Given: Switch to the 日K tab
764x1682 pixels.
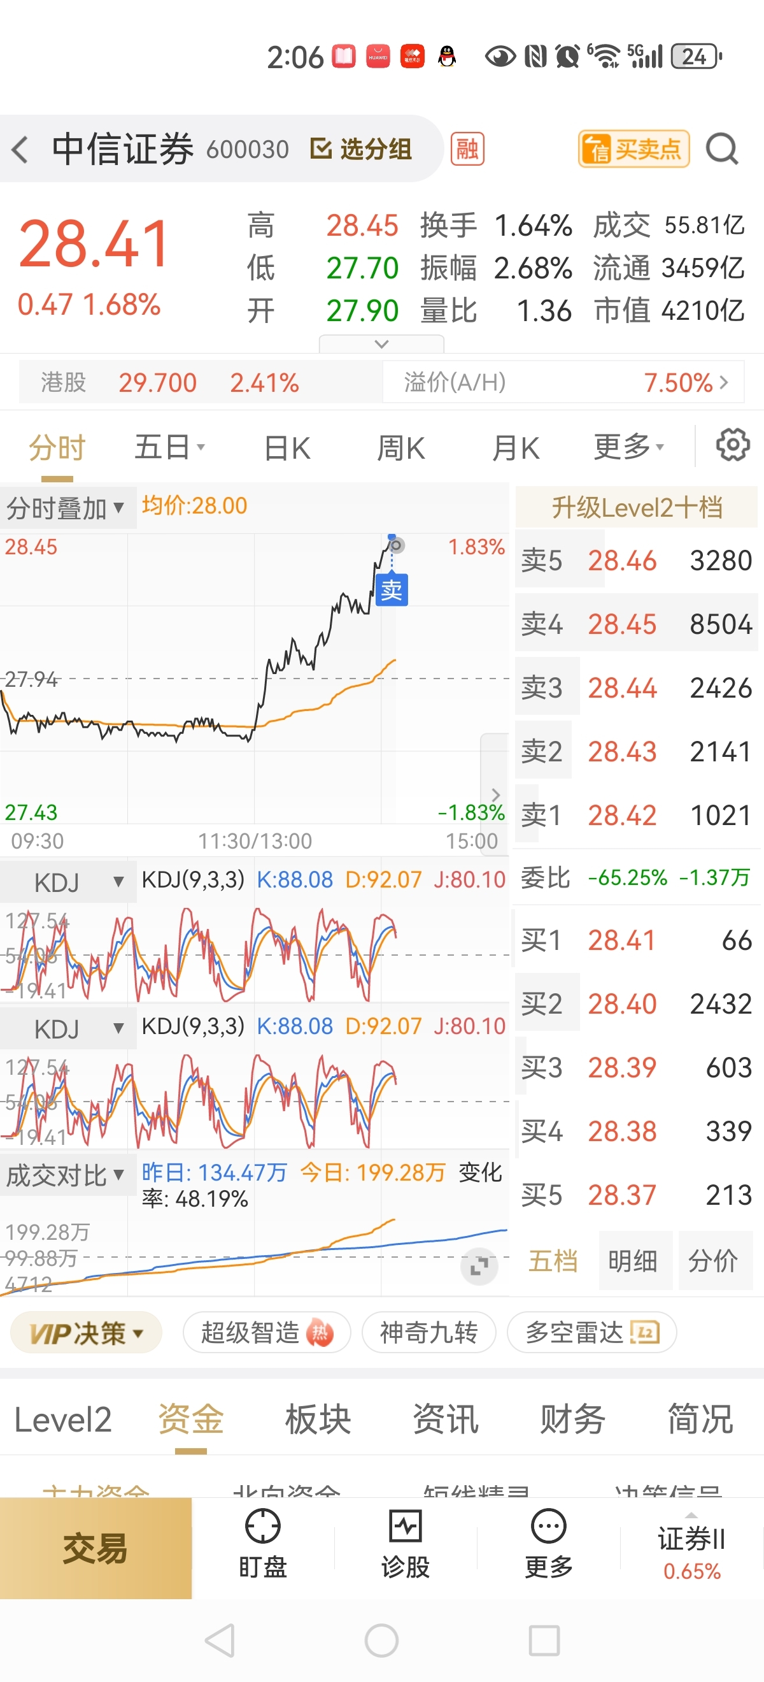Looking at the screenshot, I should pyautogui.click(x=287, y=449).
